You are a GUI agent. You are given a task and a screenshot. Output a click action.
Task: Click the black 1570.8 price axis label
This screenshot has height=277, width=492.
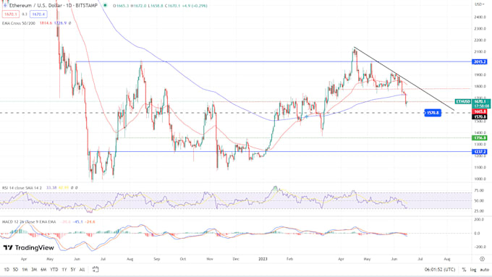coord(480,116)
